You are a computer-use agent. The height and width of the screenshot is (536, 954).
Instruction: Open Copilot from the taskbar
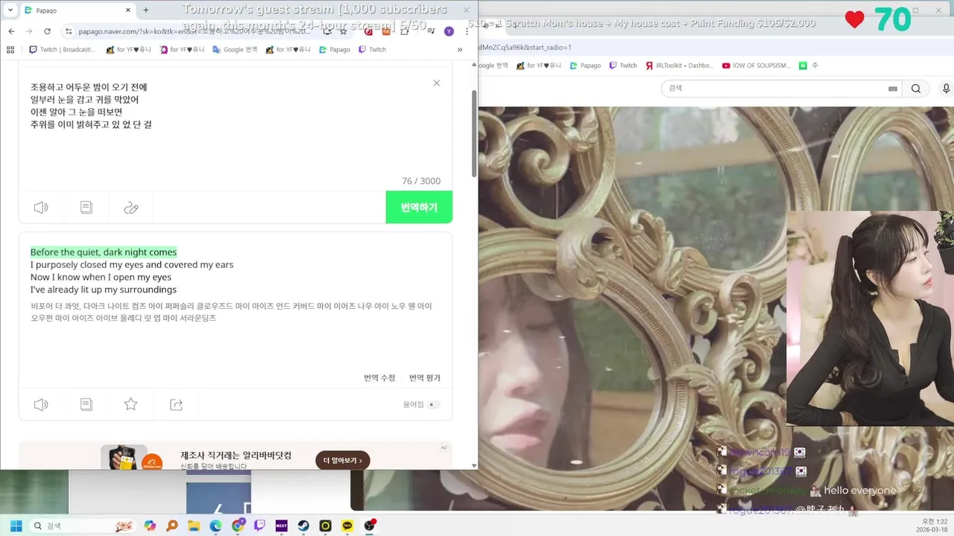pyautogui.click(x=150, y=526)
